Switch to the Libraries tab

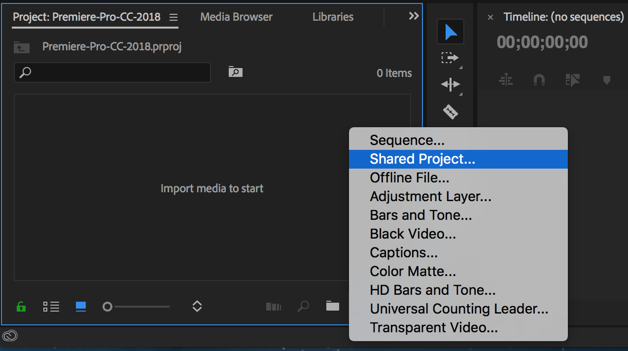(333, 17)
